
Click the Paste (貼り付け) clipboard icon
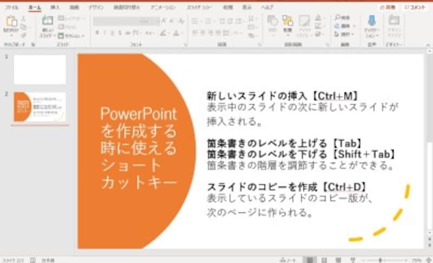pos(11,22)
